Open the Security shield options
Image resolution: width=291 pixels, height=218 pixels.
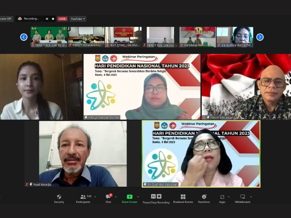pyautogui.click(x=59, y=198)
